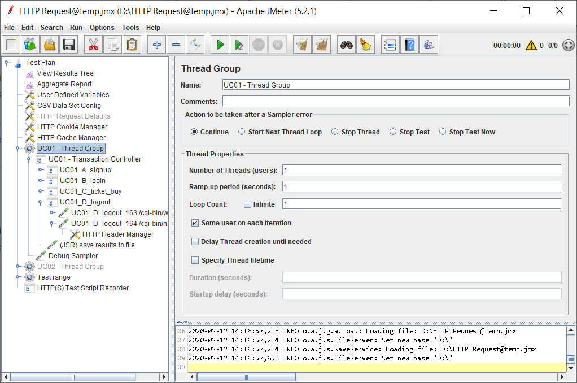Viewport: 577px width, 383px height.
Task: Enable the Infinite loop checkbox
Action: pos(248,204)
